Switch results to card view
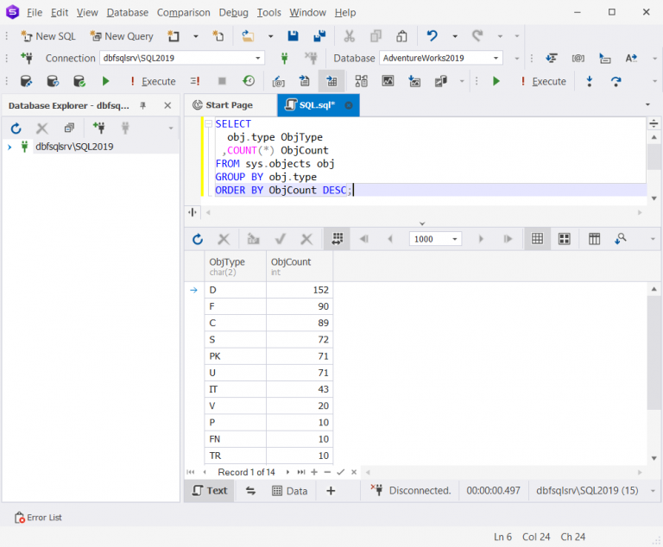The height and width of the screenshot is (547, 663). 564,239
